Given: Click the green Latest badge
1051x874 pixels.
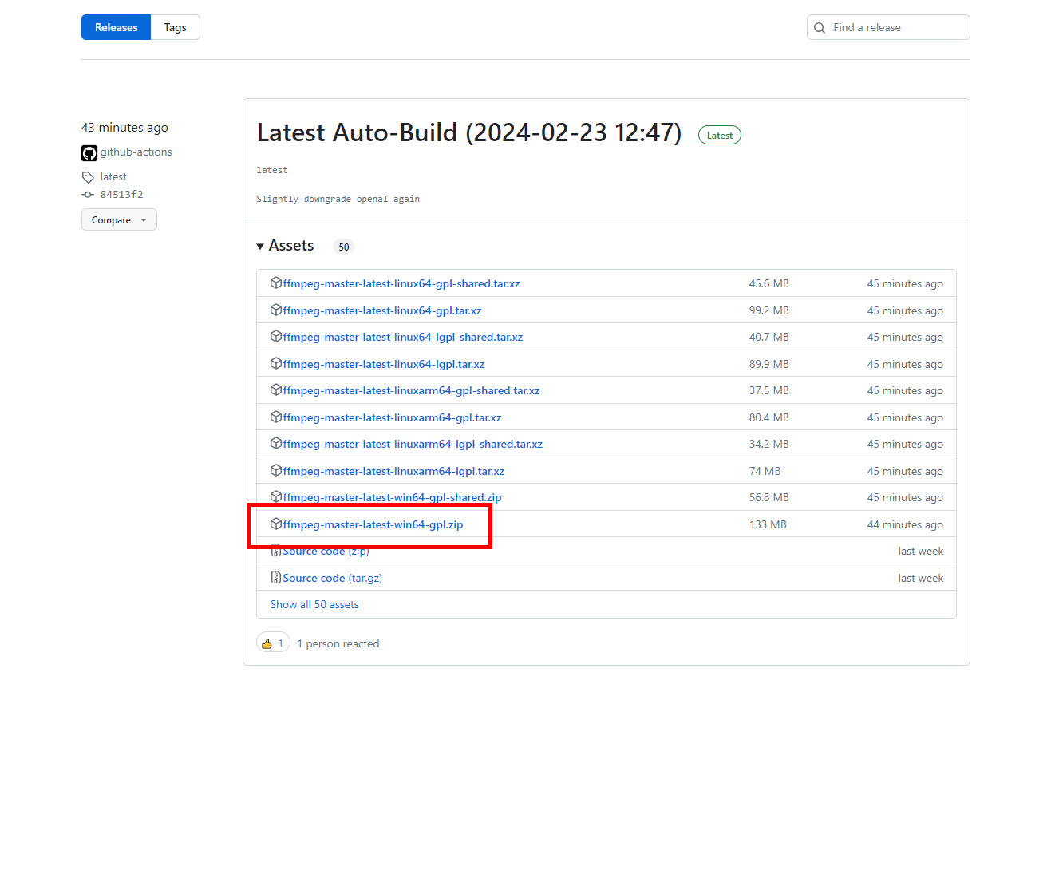Looking at the screenshot, I should click(x=719, y=136).
